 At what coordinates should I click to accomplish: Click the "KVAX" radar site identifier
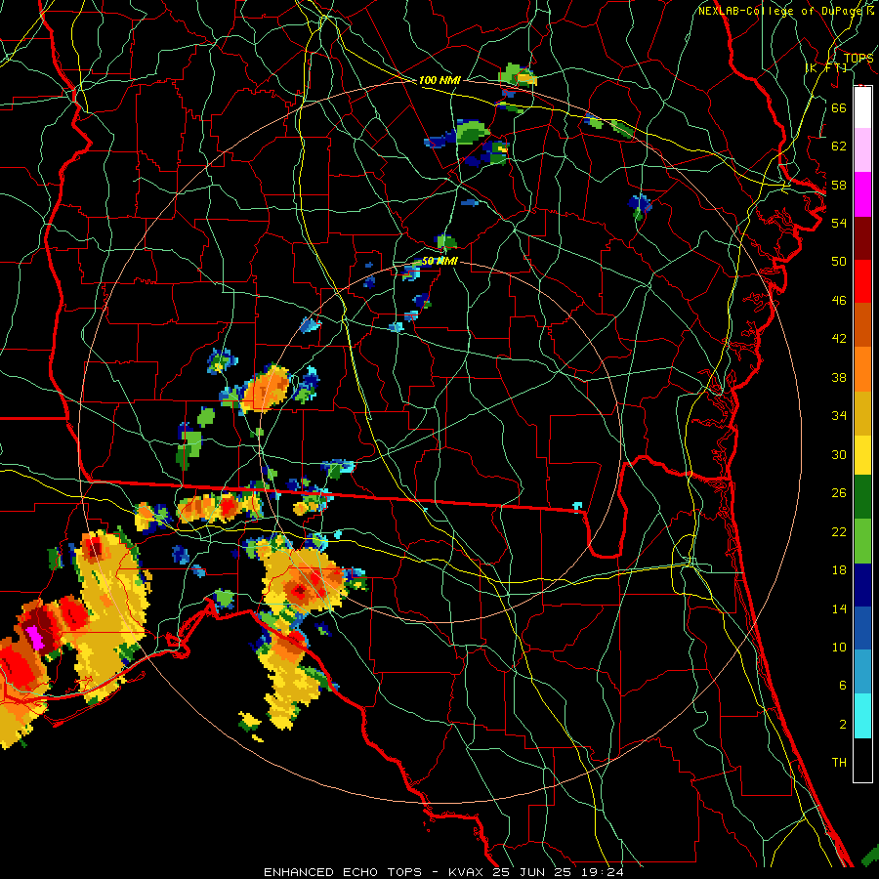pyautogui.click(x=468, y=872)
